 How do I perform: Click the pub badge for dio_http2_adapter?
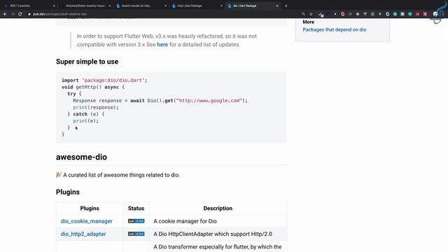(136, 234)
